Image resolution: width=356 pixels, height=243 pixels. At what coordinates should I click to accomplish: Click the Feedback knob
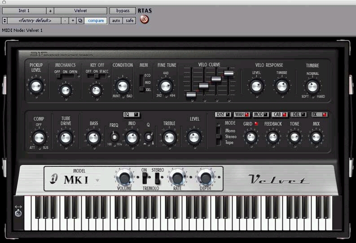pyautogui.click(x=273, y=137)
